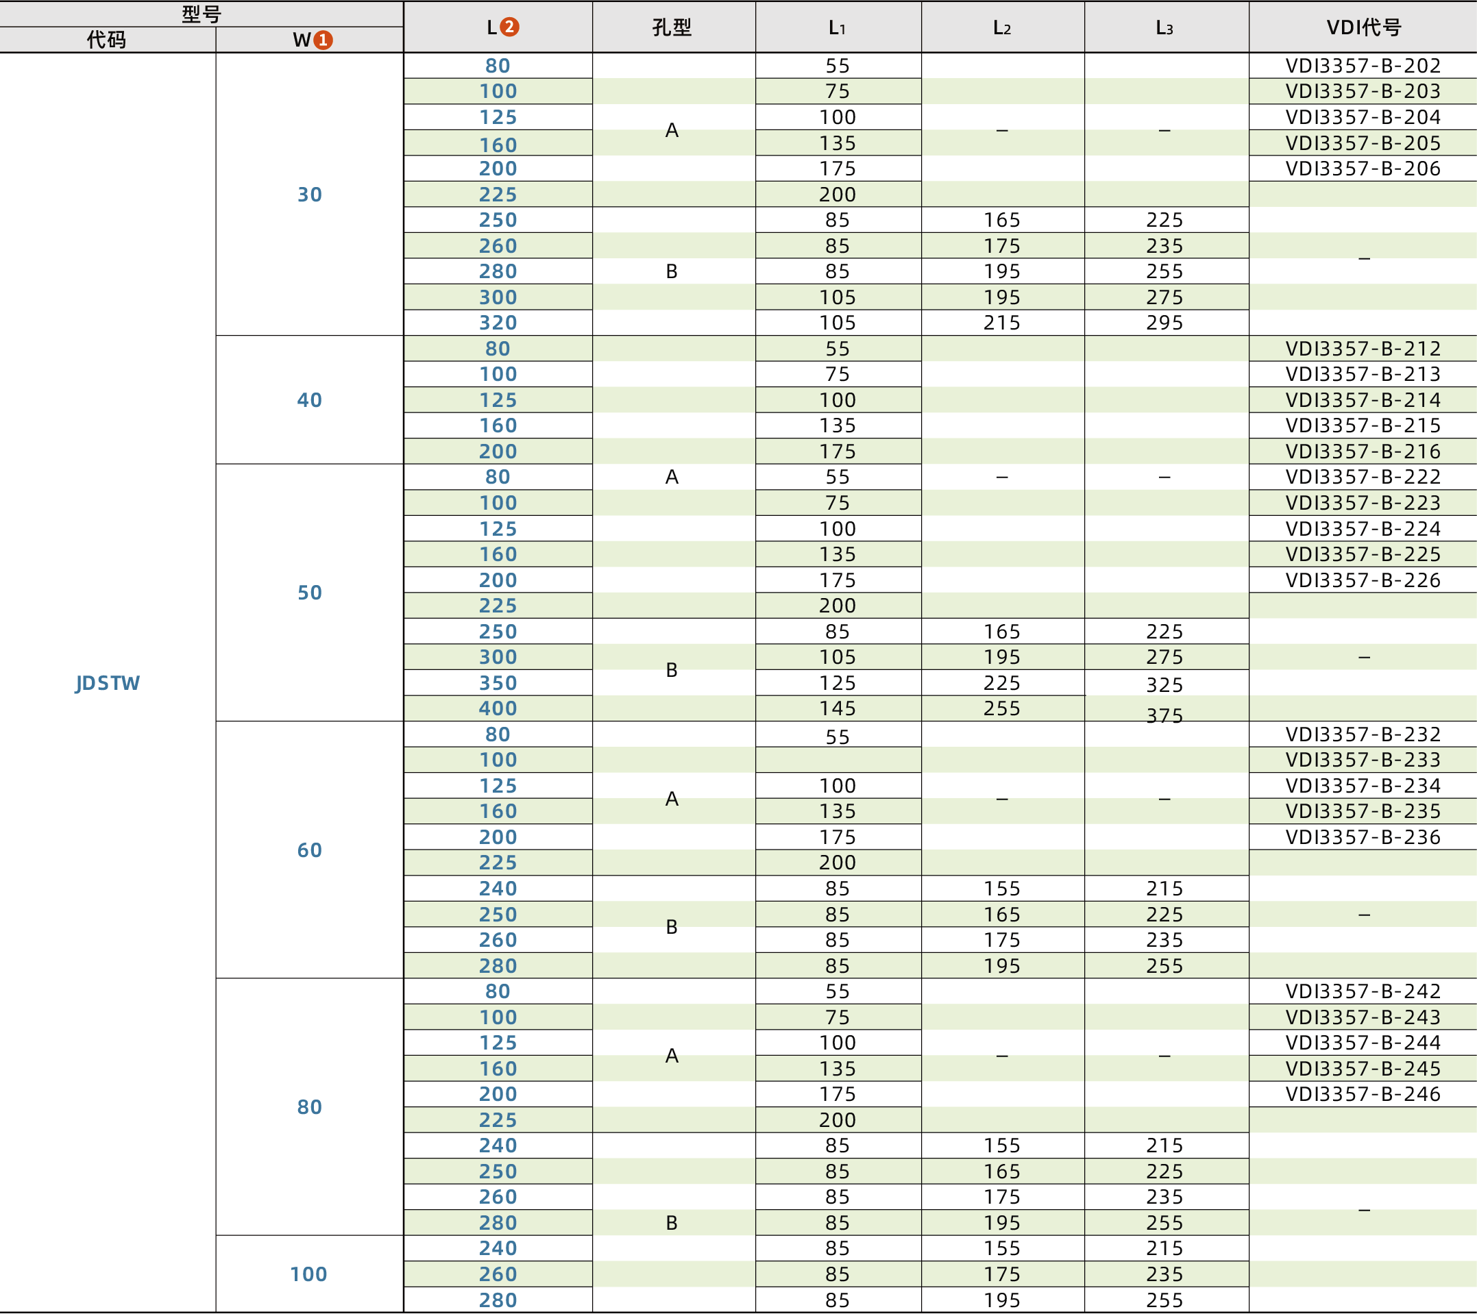The width and height of the screenshot is (1477, 1314).
Task: Click the orange circle 2 icon beside L
Action: click(510, 27)
